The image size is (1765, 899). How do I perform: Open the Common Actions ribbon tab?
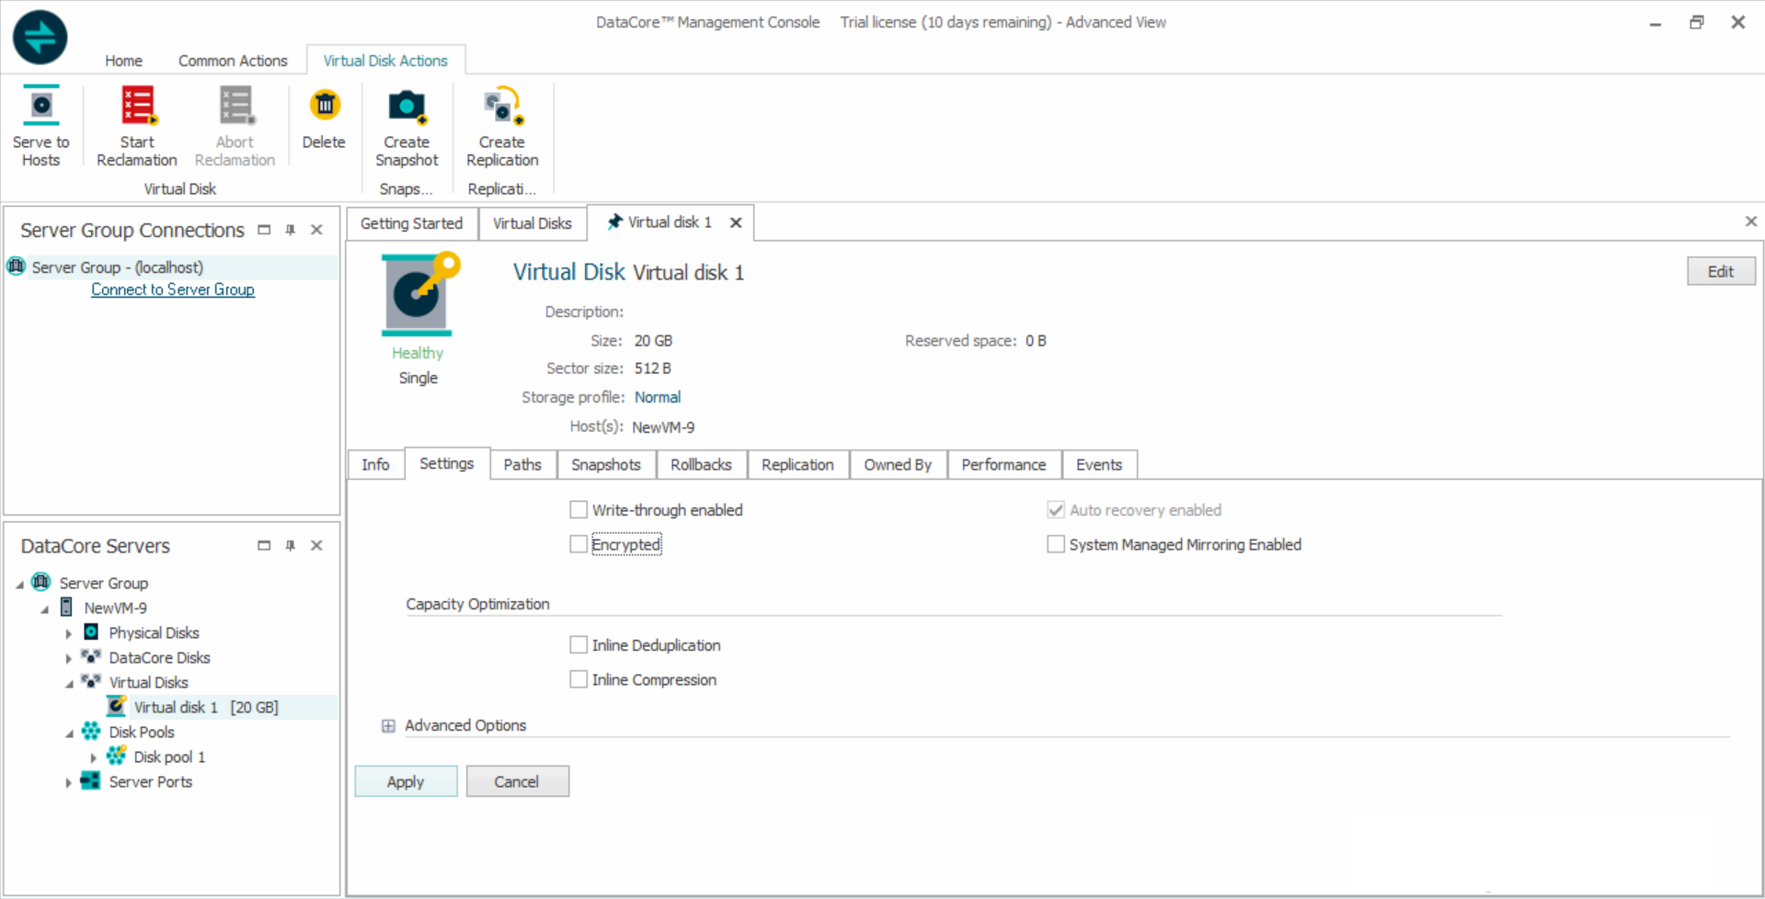[x=233, y=61]
